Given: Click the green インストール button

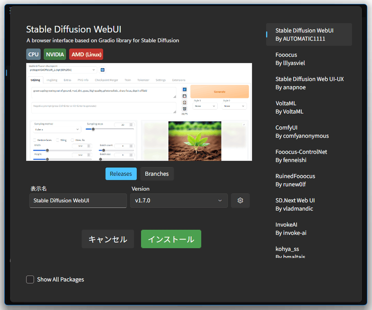Looking at the screenshot, I should click(171, 239).
